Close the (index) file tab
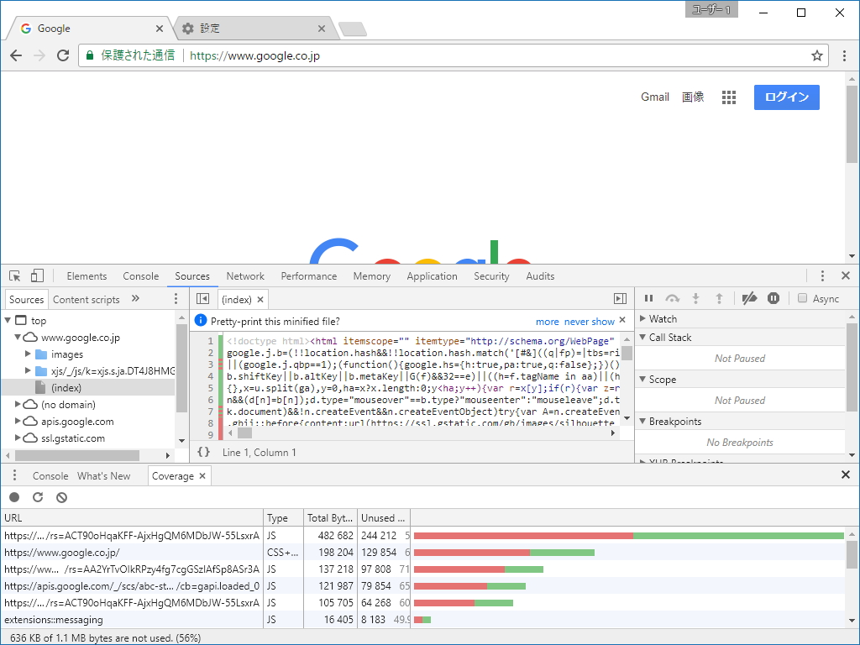 (x=260, y=300)
